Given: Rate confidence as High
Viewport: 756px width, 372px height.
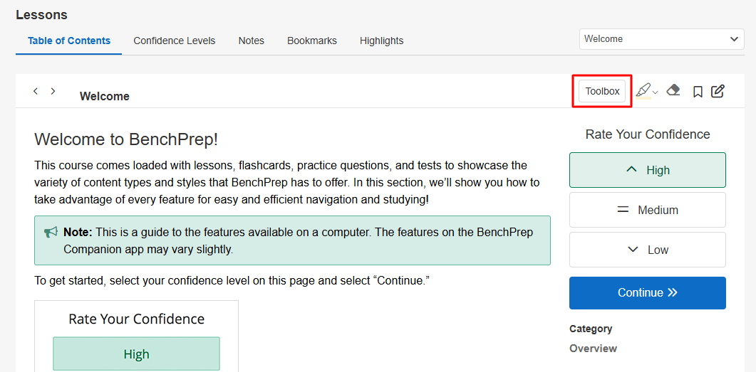Looking at the screenshot, I should [x=647, y=170].
